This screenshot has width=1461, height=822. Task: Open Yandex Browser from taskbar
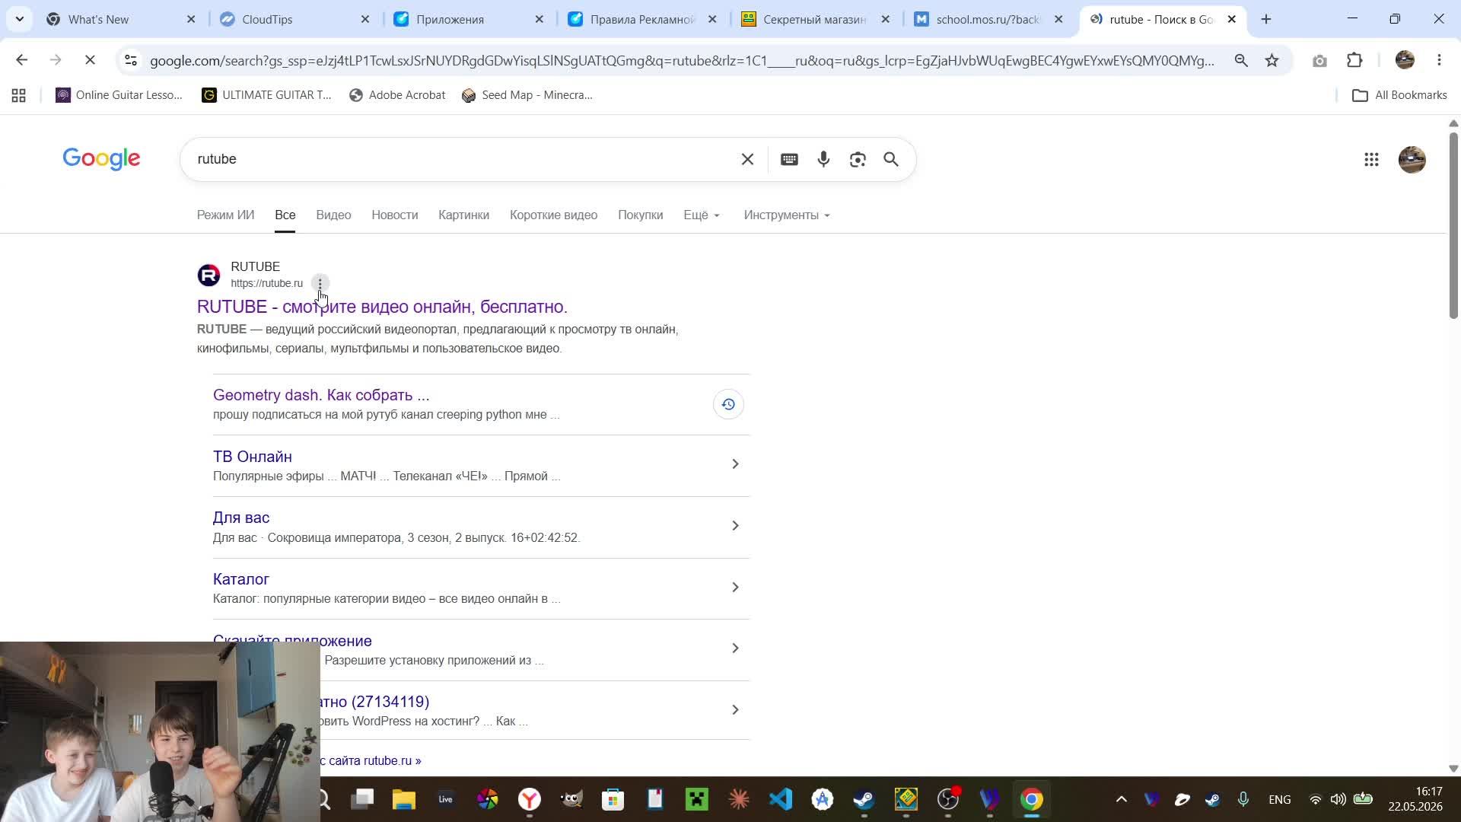530,799
